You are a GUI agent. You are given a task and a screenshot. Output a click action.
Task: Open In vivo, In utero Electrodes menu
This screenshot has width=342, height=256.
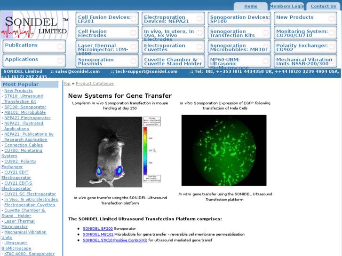173,33
